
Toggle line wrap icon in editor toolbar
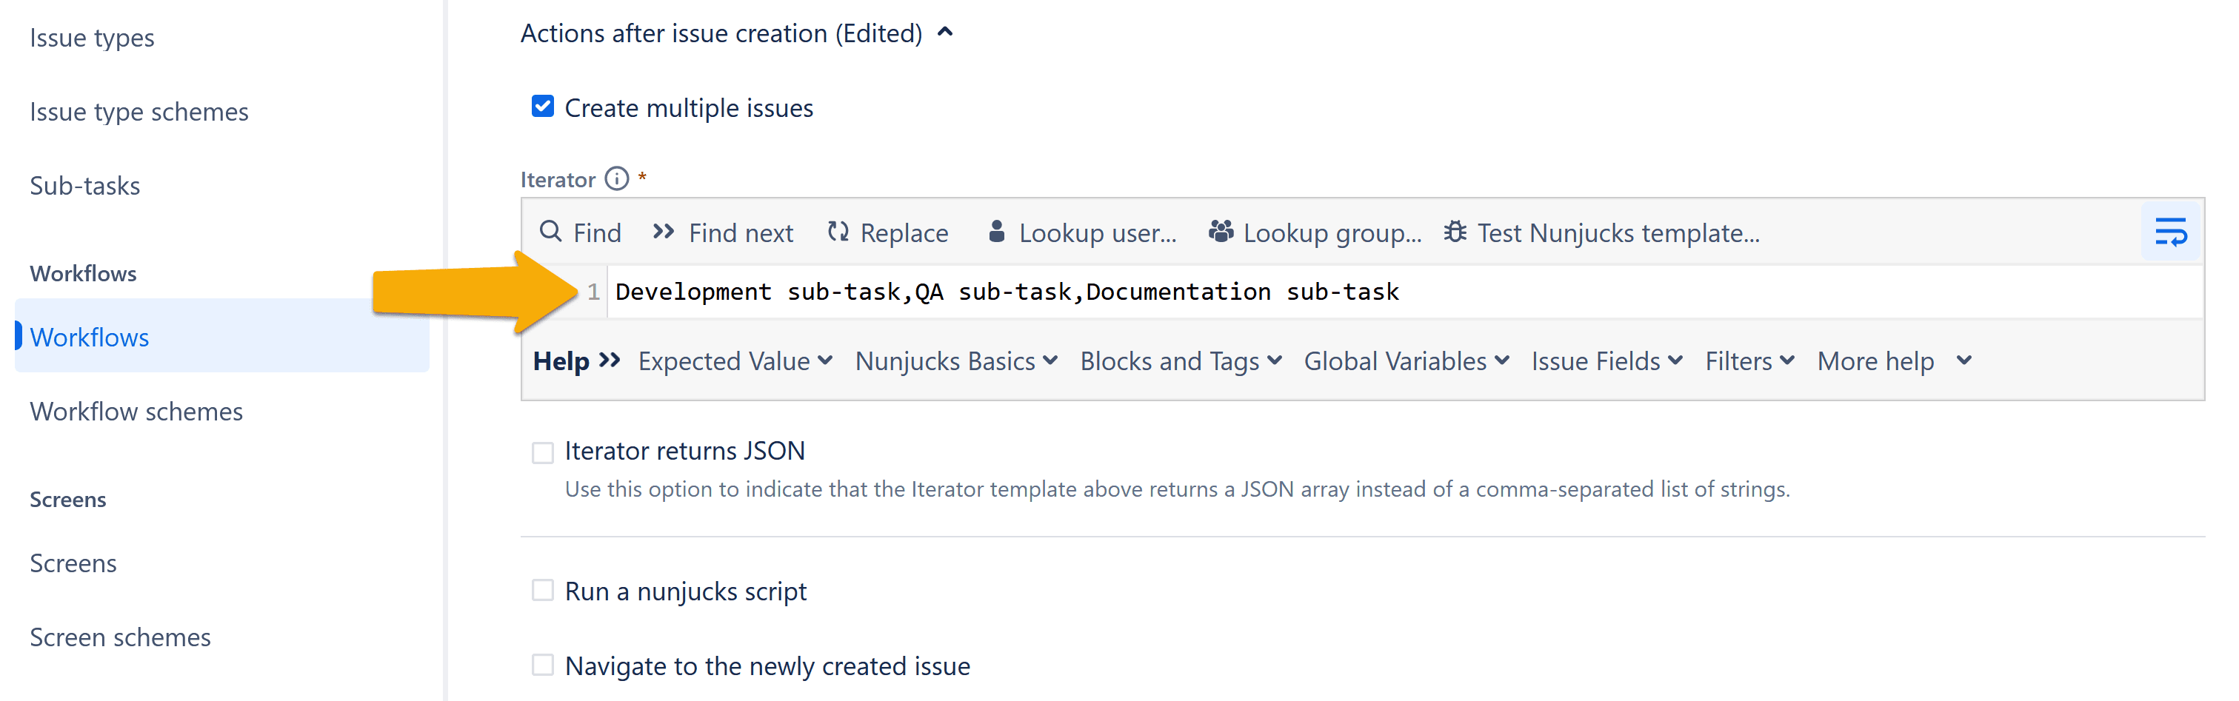click(2170, 232)
